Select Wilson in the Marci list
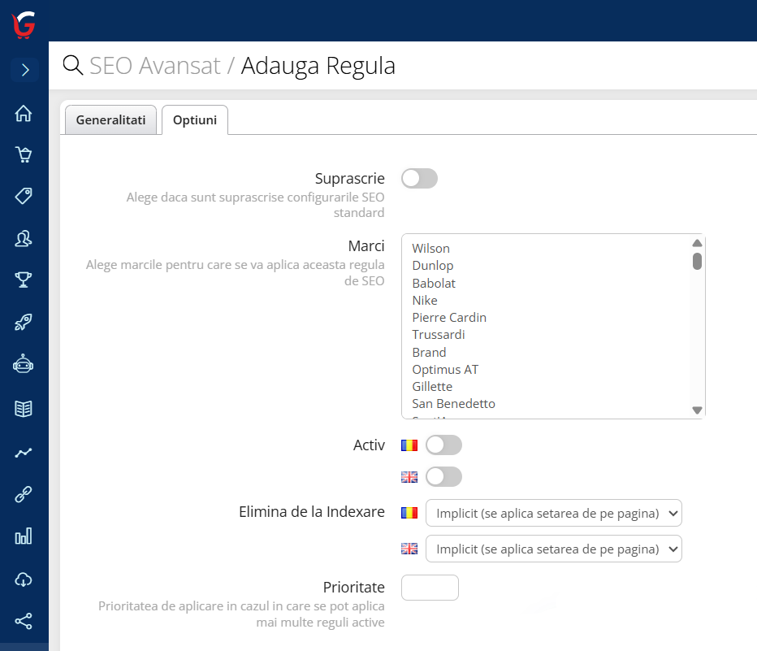Viewport: 757px width, 651px height. click(430, 248)
